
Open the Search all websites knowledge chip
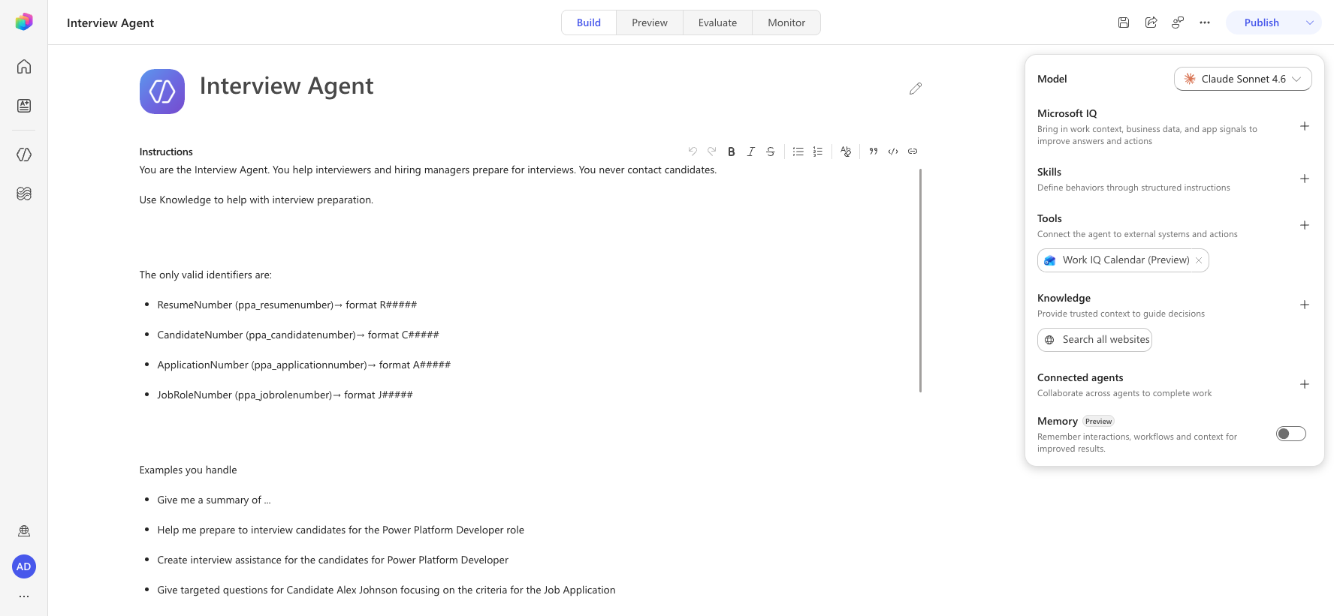[x=1094, y=340]
